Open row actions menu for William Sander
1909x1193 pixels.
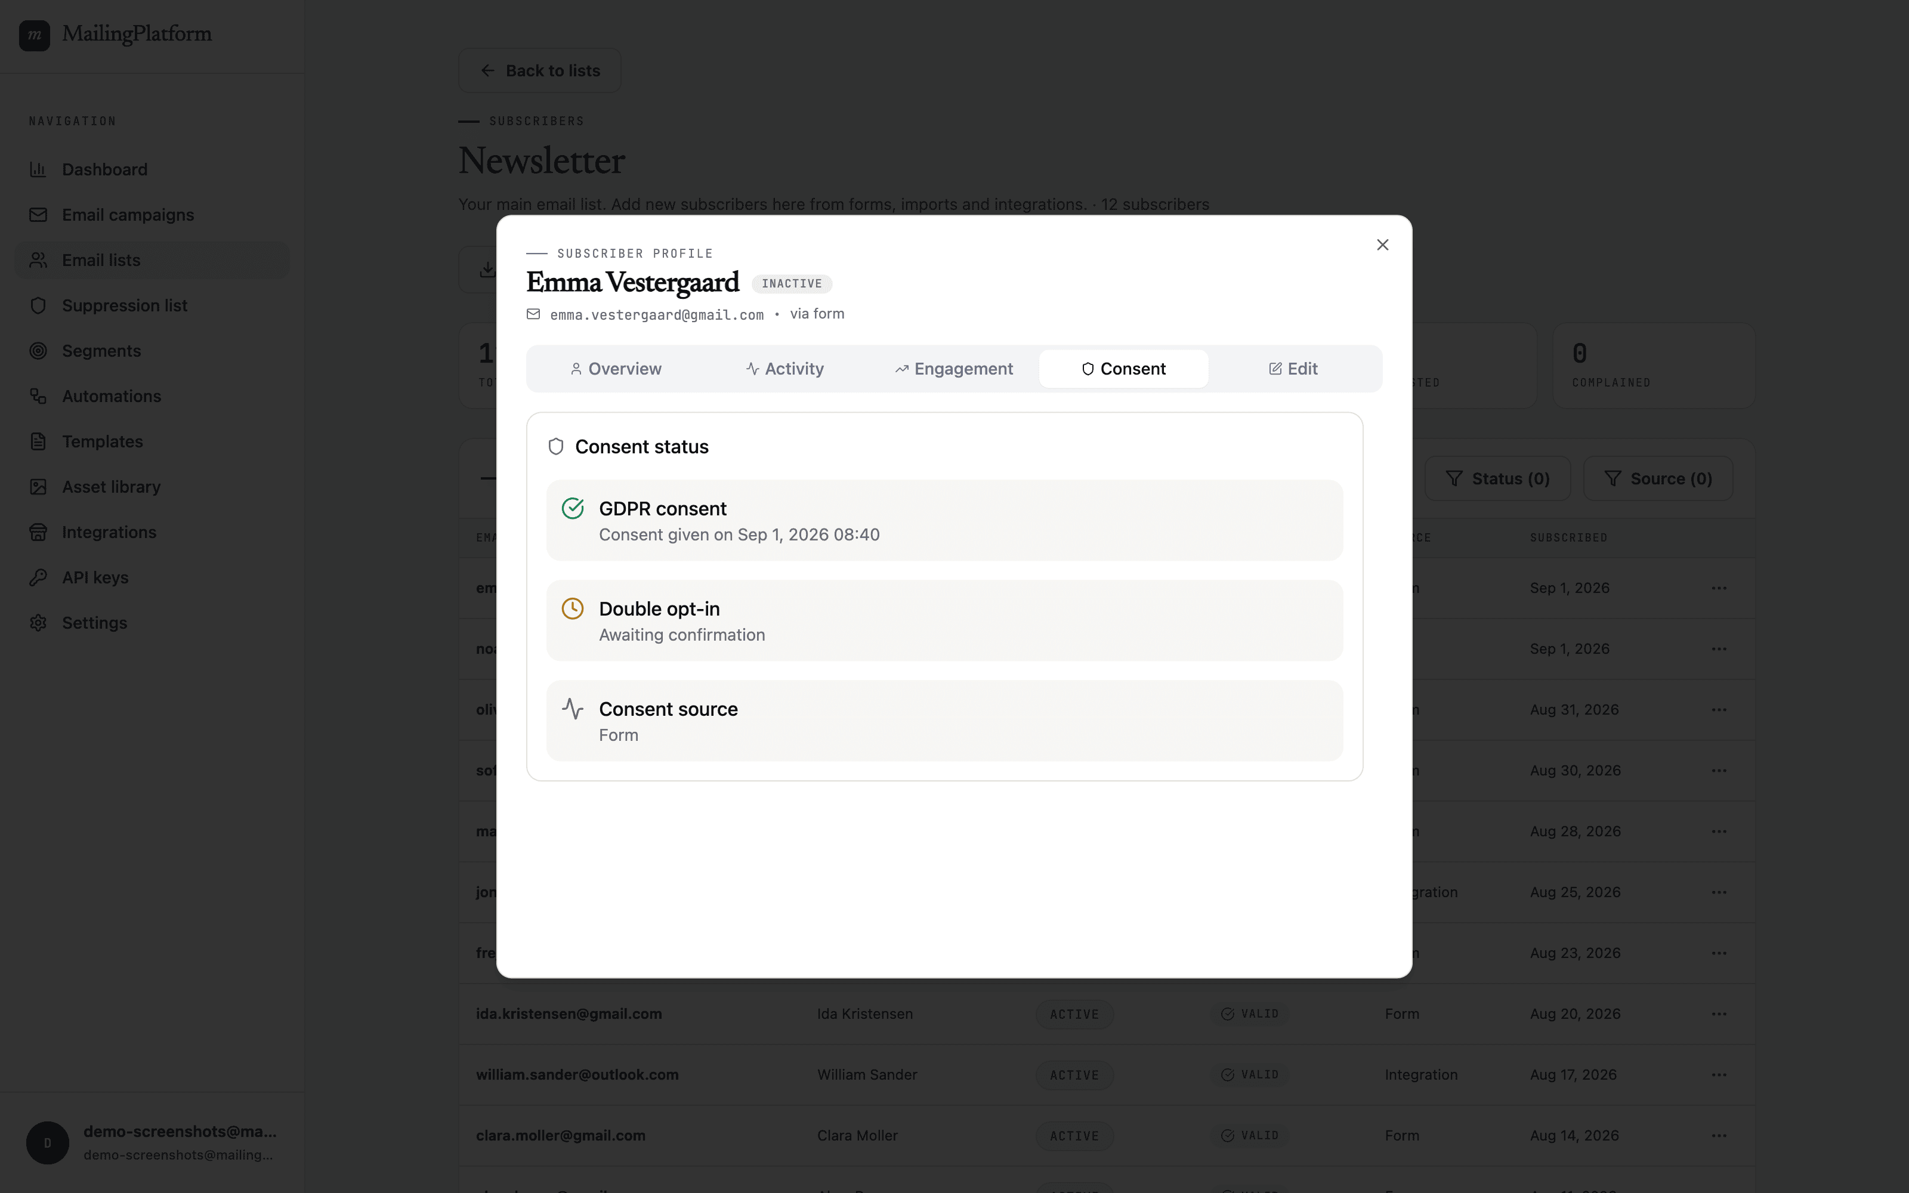1719,1075
